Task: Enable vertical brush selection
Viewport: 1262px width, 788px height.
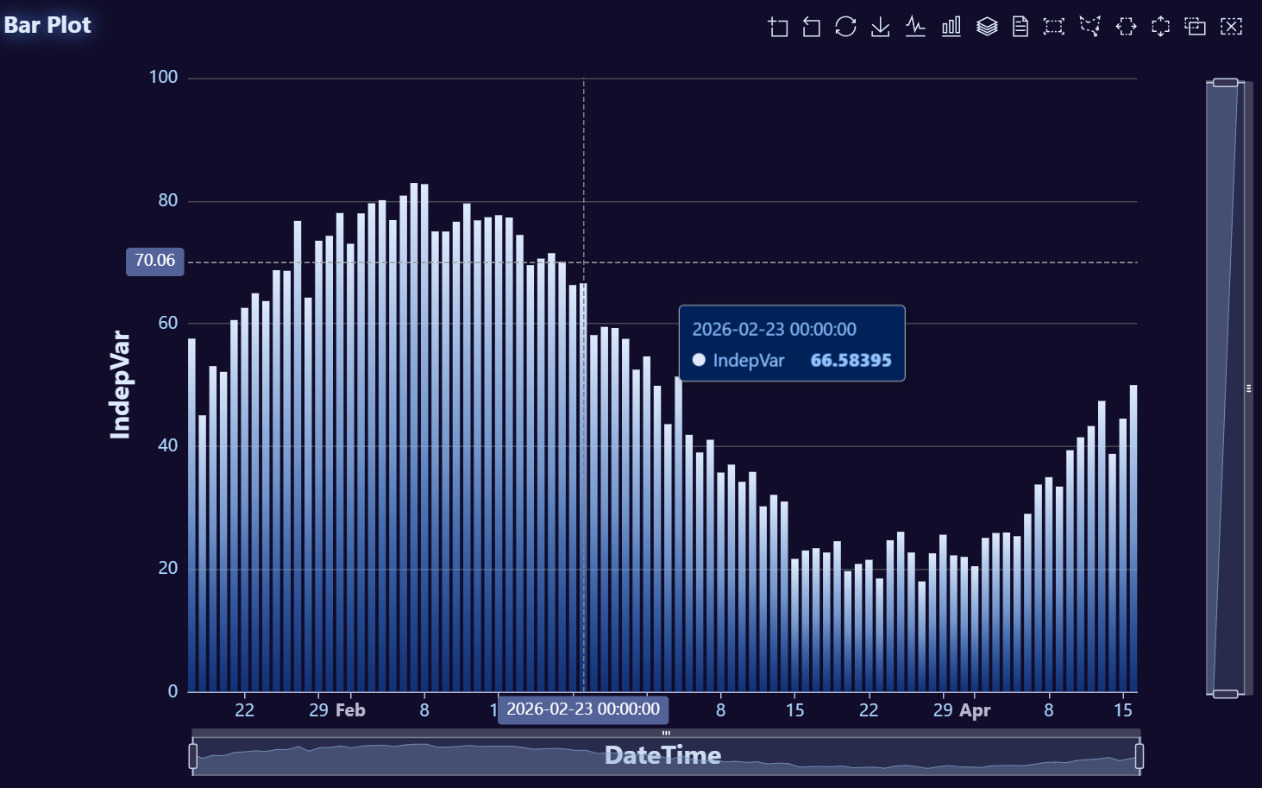Action: (x=1161, y=27)
